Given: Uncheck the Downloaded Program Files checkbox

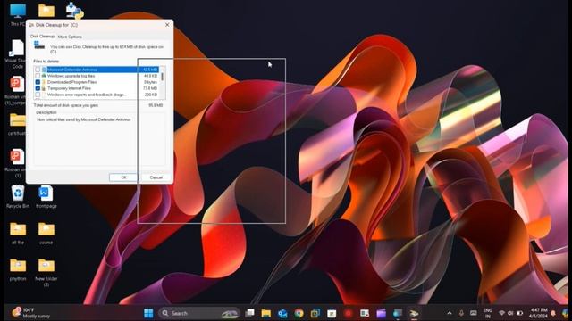Looking at the screenshot, I should 38,82.
